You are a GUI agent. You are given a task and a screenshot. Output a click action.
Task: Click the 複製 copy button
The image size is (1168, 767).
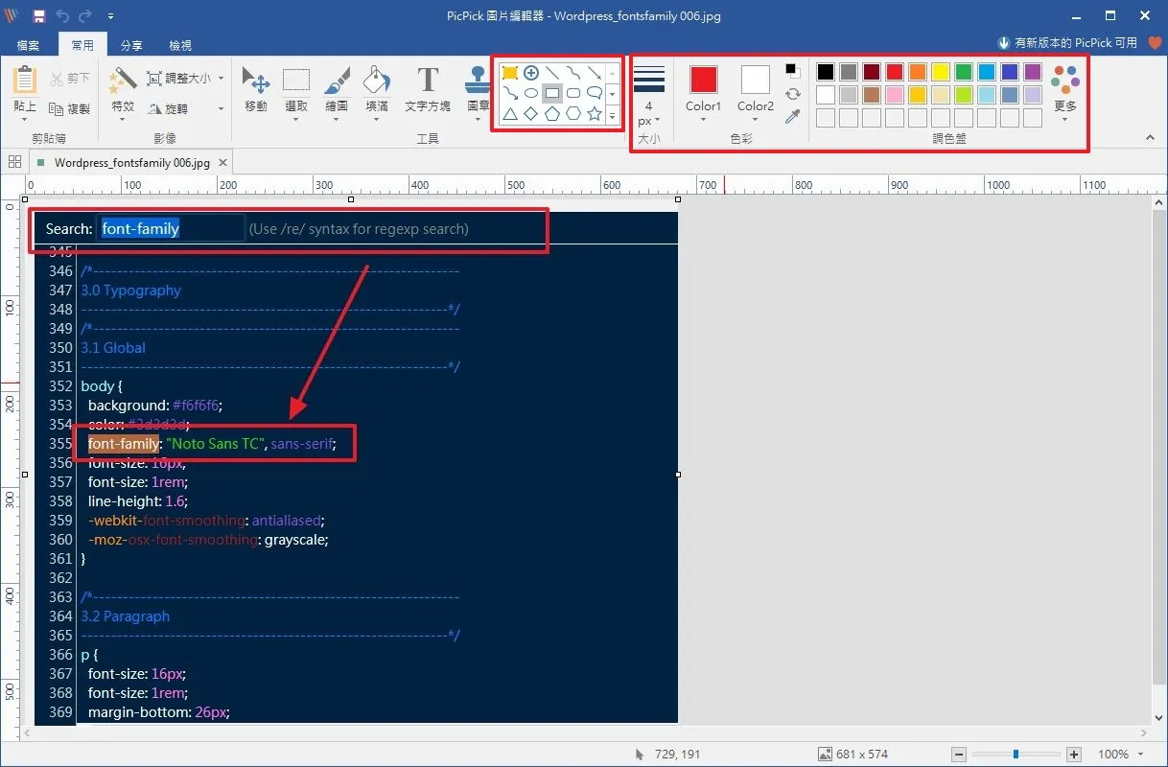(70, 109)
